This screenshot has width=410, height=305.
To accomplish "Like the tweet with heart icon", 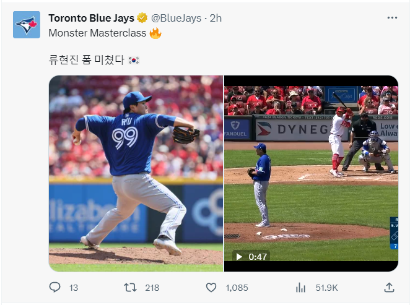I will (211, 288).
